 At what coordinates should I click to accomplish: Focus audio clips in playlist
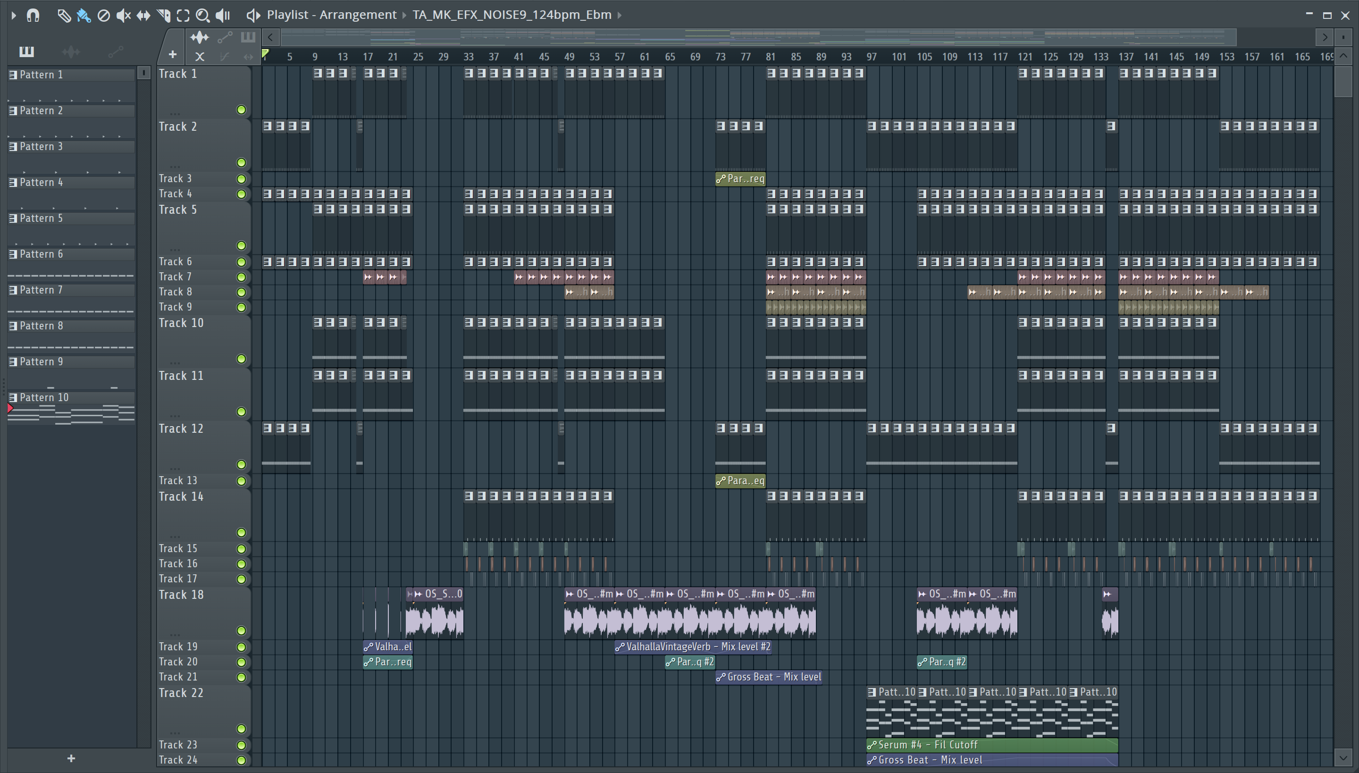[x=200, y=37]
